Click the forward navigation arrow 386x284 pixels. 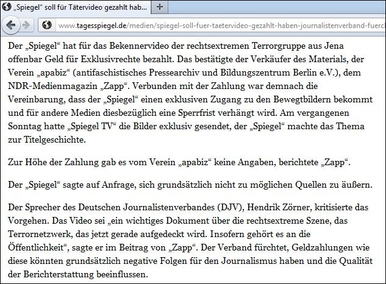point(26,25)
